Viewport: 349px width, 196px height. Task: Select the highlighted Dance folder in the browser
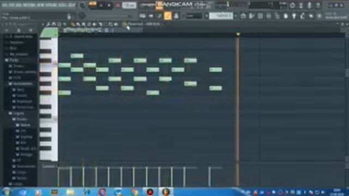pos(25,125)
